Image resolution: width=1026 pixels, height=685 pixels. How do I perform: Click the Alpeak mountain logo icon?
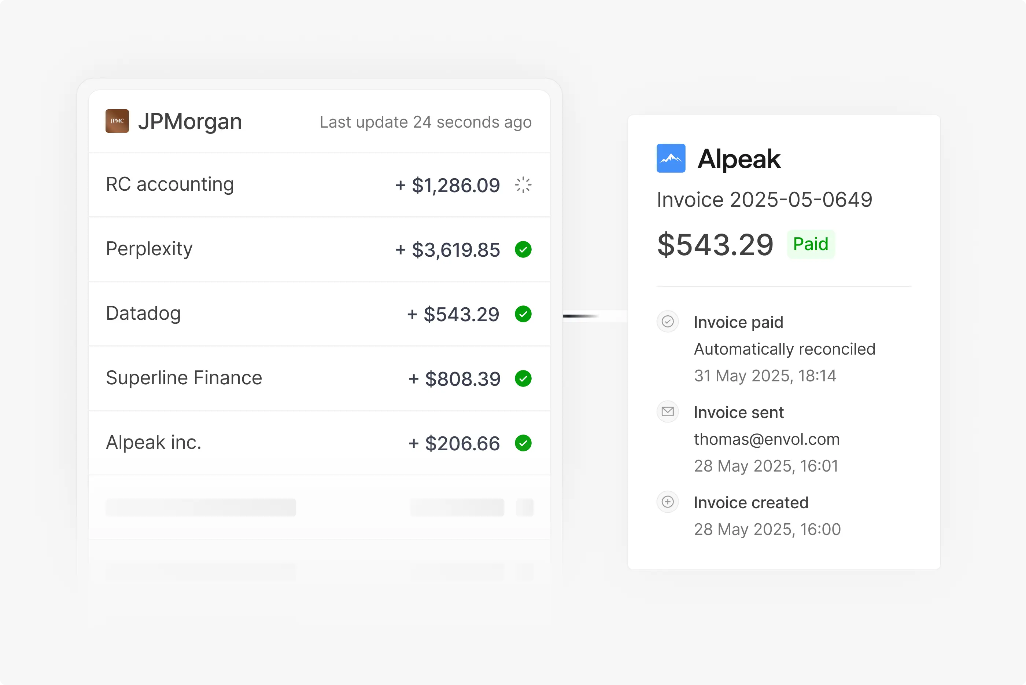(x=671, y=158)
